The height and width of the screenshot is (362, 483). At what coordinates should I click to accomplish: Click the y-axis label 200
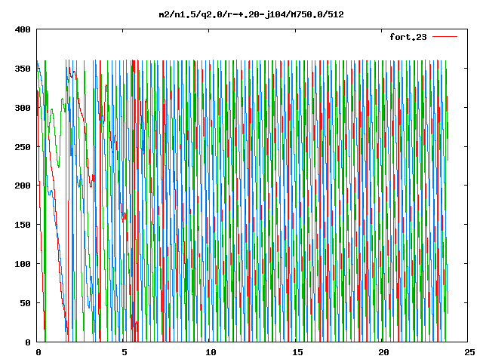tap(23, 186)
